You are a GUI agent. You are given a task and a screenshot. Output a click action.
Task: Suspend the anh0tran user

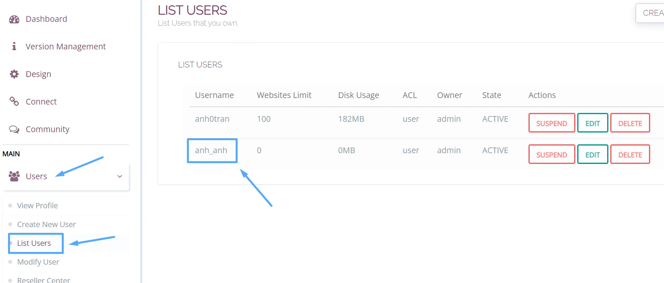(x=552, y=123)
